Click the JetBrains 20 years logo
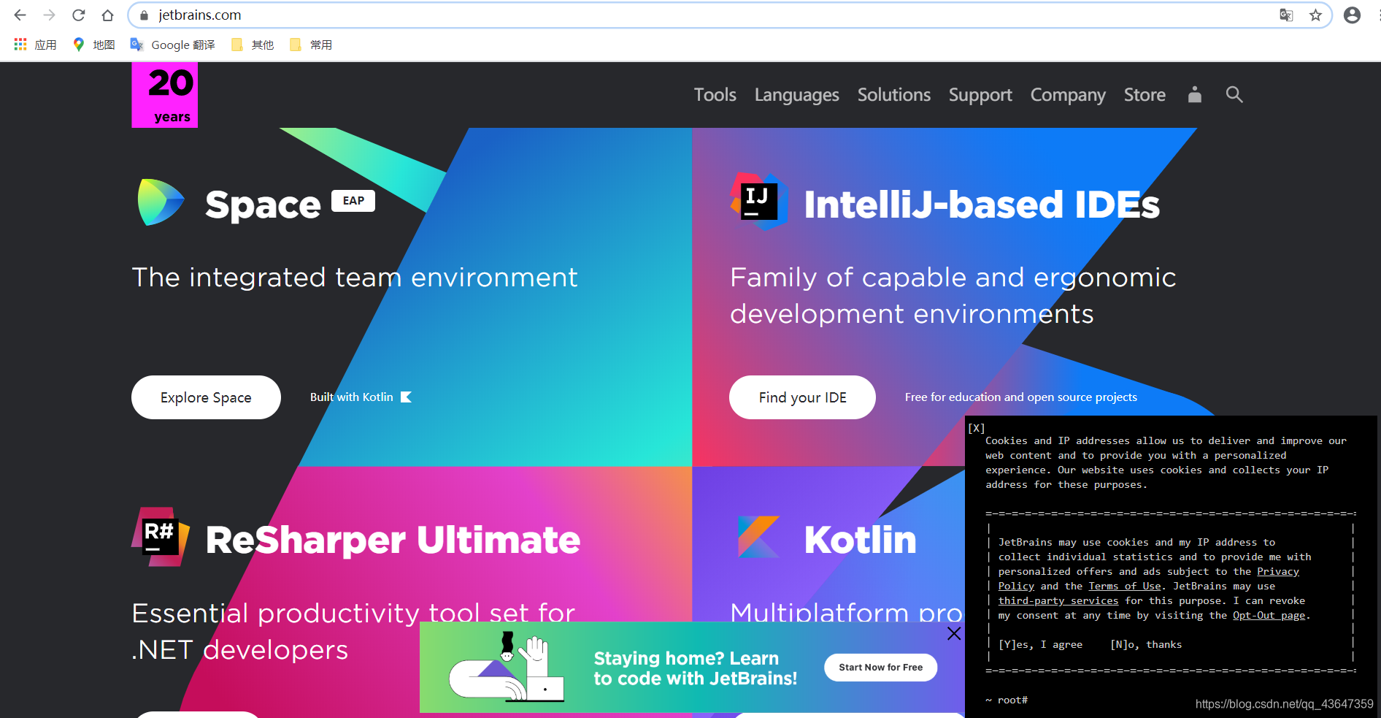1381x718 pixels. (x=164, y=95)
